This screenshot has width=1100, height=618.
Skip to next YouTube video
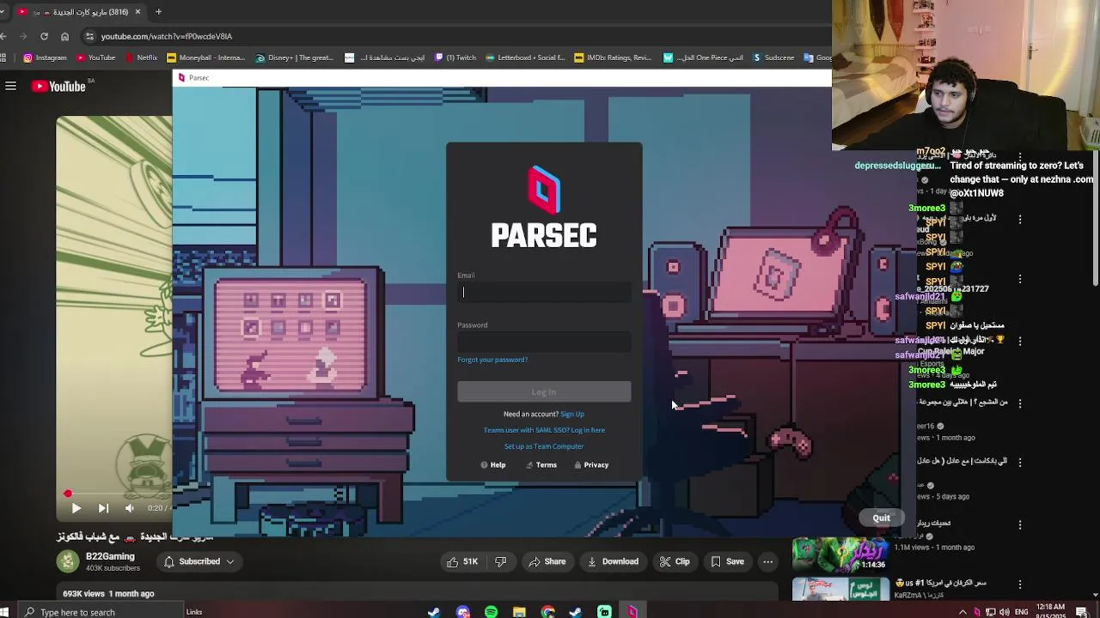pyautogui.click(x=103, y=508)
